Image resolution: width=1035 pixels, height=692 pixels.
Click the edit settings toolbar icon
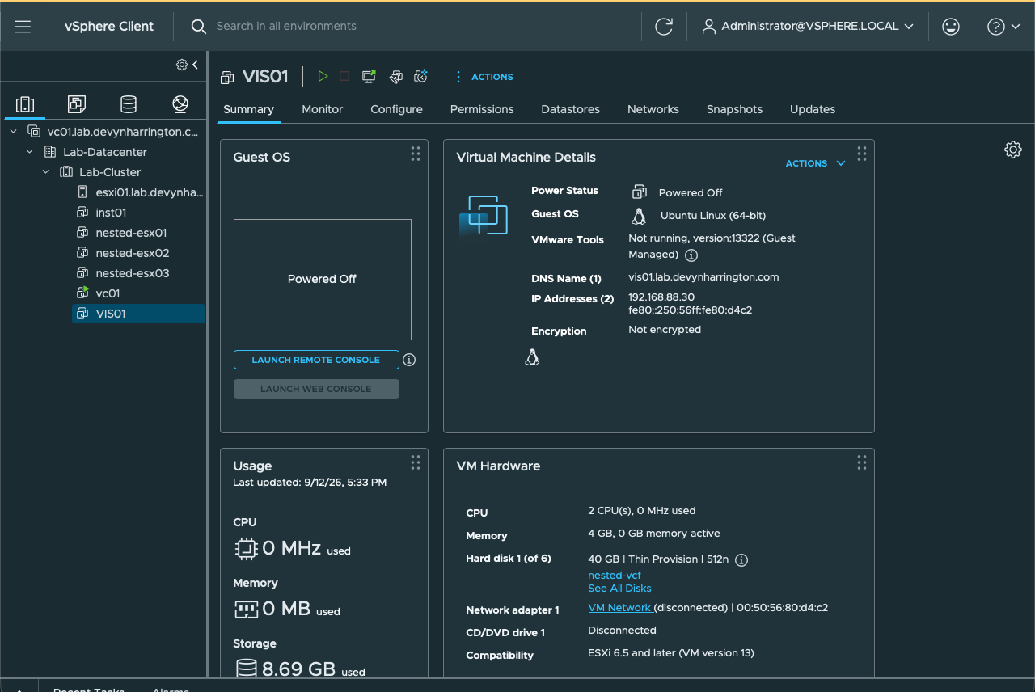coord(395,77)
